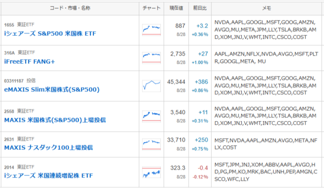The height and width of the screenshot is (189, 324).
Task: Click the コード・市場・名称 column header
Action: [x=70, y=8]
